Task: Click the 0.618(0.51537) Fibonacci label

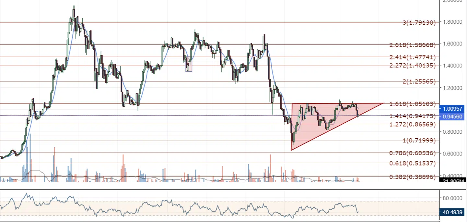Action: (413, 163)
